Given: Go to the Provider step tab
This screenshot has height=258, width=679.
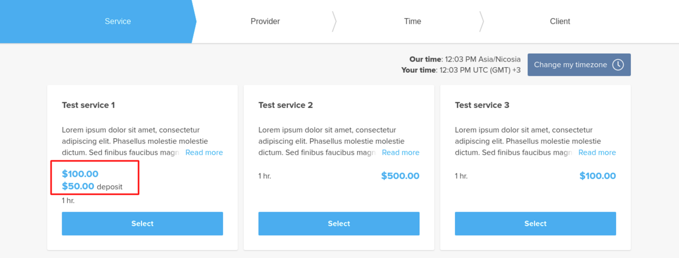Looking at the screenshot, I should [265, 21].
